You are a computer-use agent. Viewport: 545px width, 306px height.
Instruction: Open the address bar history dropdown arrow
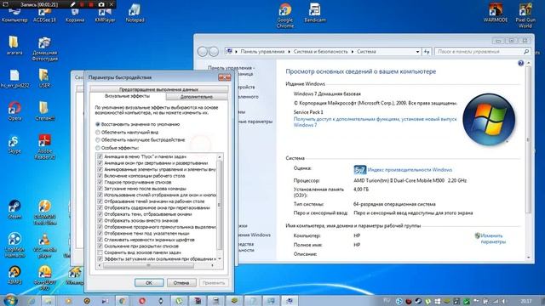point(417,52)
